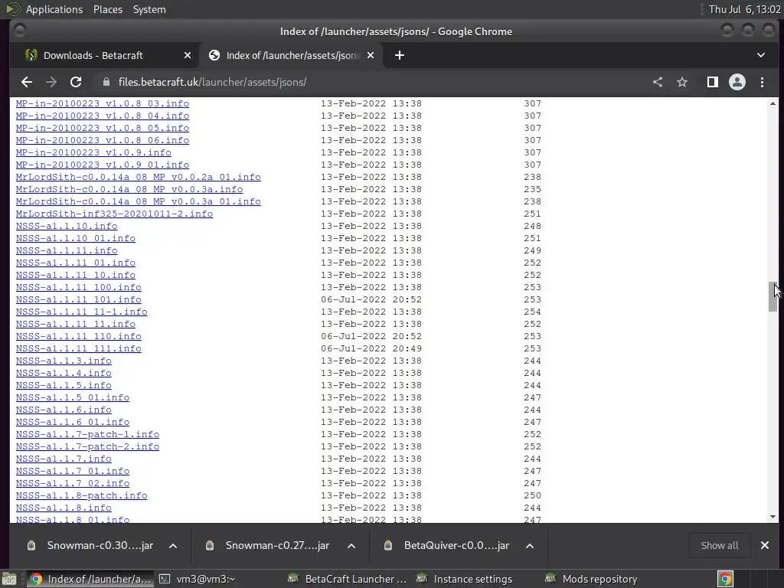The width and height of the screenshot is (784, 588).
Task: Bookmark this page with the star
Action: tap(682, 82)
